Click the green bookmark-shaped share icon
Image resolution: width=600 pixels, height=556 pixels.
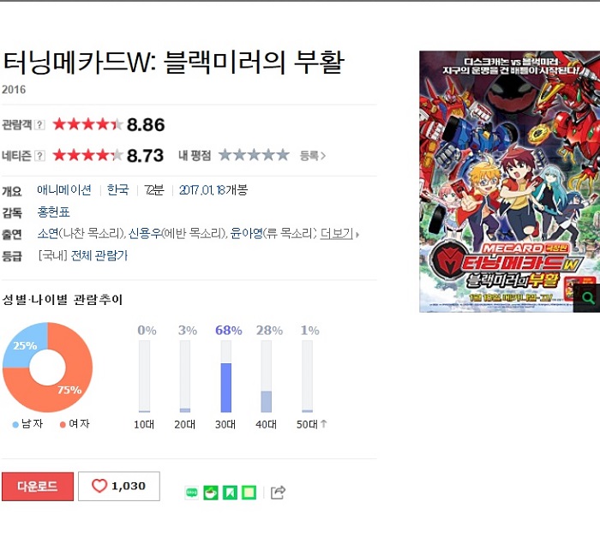(x=230, y=493)
